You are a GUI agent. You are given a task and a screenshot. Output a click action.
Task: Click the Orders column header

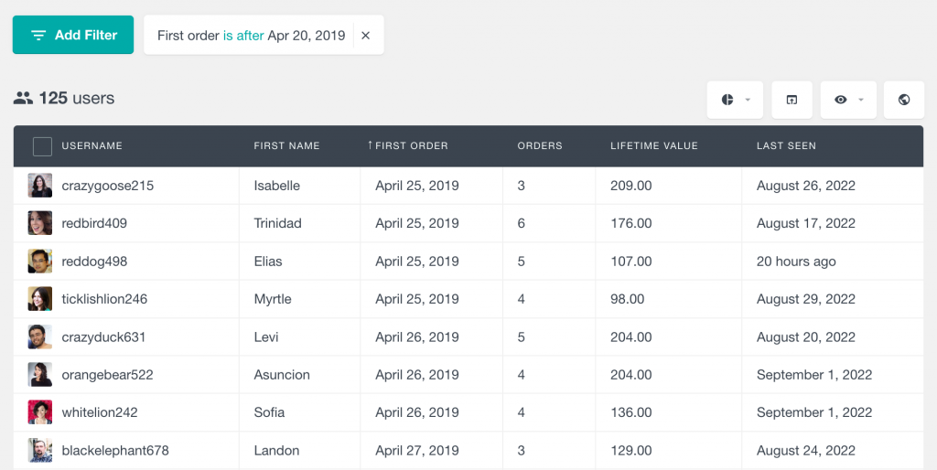pyautogui.click(x=540, y=146)
